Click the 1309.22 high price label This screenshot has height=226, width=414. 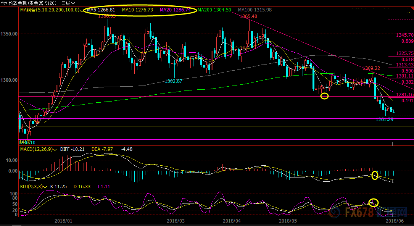click(x=371, y=68)
